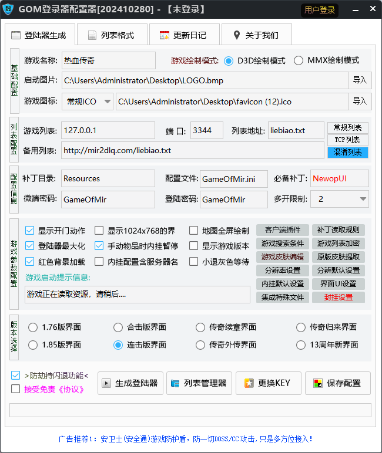Screen dimensions: 382x453
Task: Click the calendar icon on 更新日记 tab
Action: coord(164,35)
